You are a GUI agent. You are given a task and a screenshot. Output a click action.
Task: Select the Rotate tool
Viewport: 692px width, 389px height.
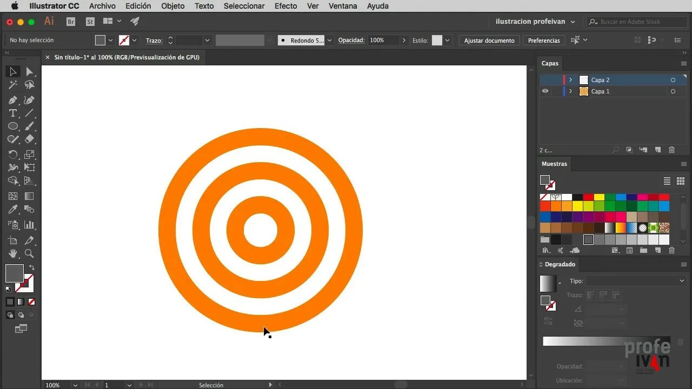coord(13,155)
